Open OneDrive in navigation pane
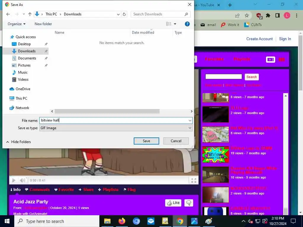 pyautogui.click(x=23, y=89)
